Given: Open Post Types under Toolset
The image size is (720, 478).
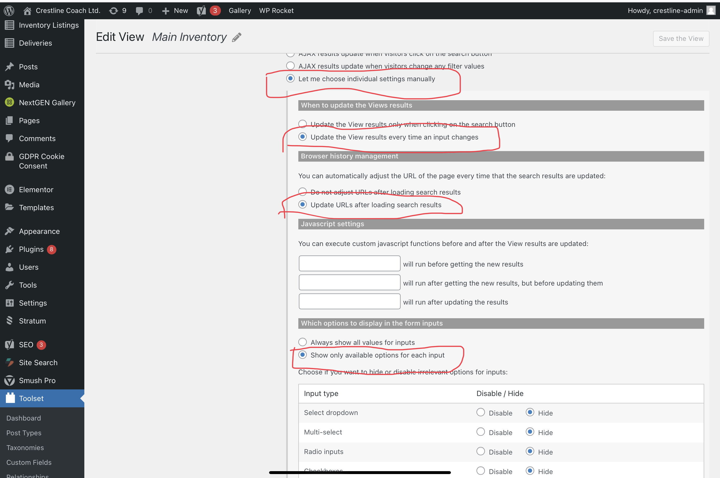Looking at the screenshot, I should tap(24, 433).
